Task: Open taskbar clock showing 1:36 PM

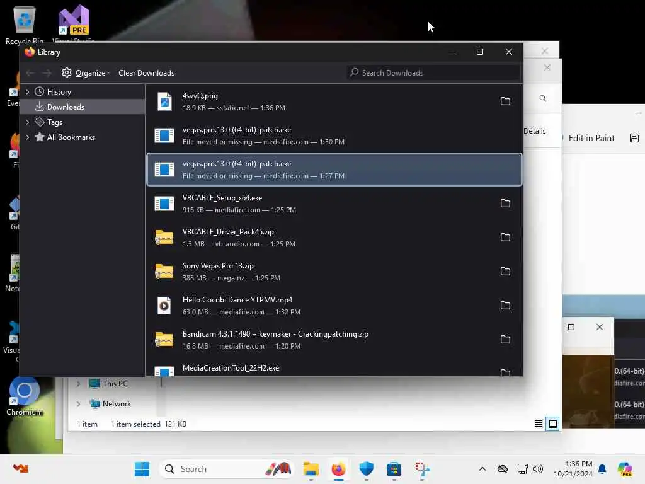Action: coord(573,469)
